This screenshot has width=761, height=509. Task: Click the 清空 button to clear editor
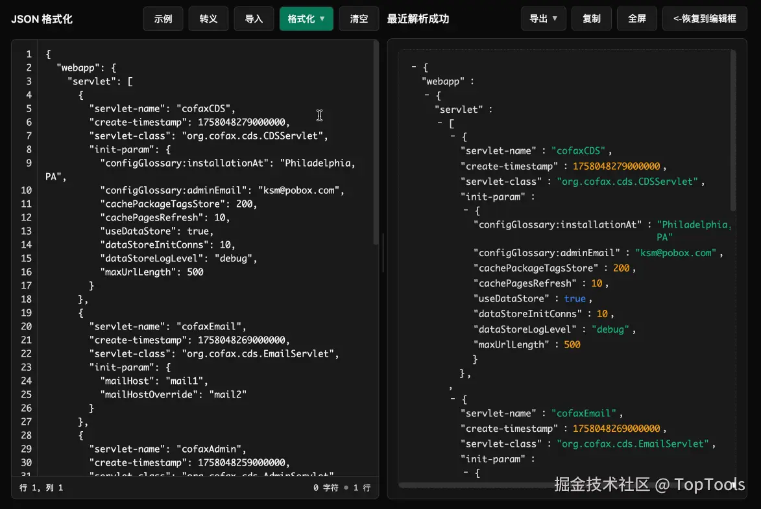(358, 19)
